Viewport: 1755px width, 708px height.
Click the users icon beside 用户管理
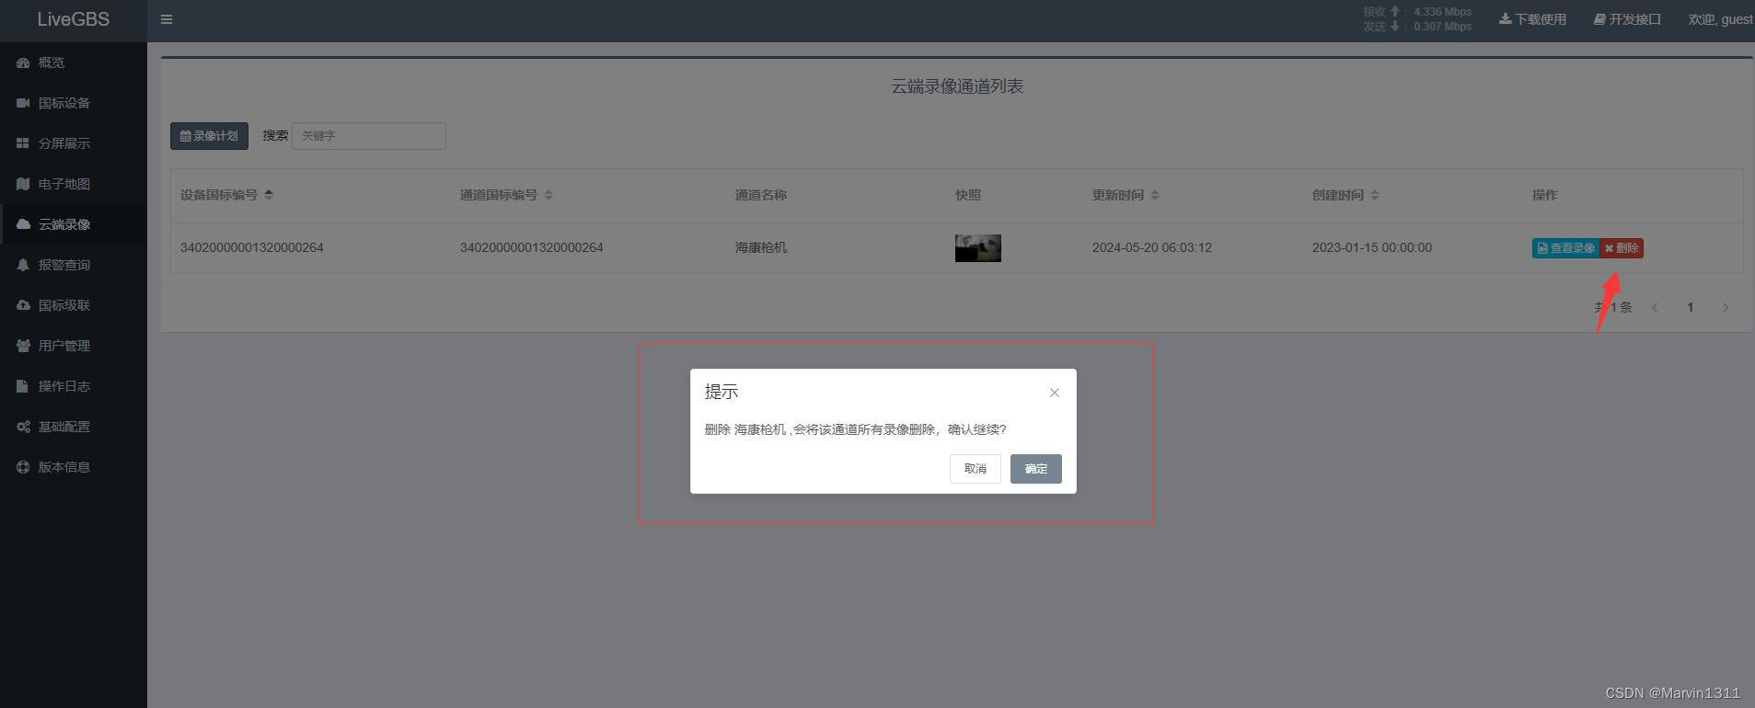(23, 346)
